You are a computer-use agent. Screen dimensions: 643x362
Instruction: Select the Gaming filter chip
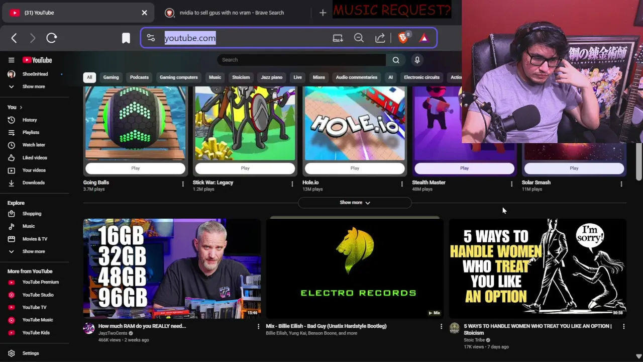pos(111,77)
